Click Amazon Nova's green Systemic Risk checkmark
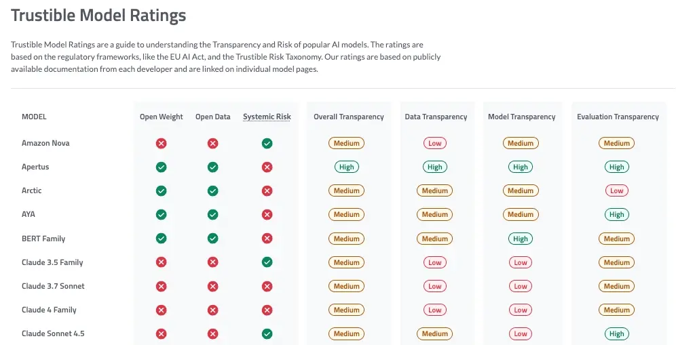The image size is (676, 345). tap(267, 144)
